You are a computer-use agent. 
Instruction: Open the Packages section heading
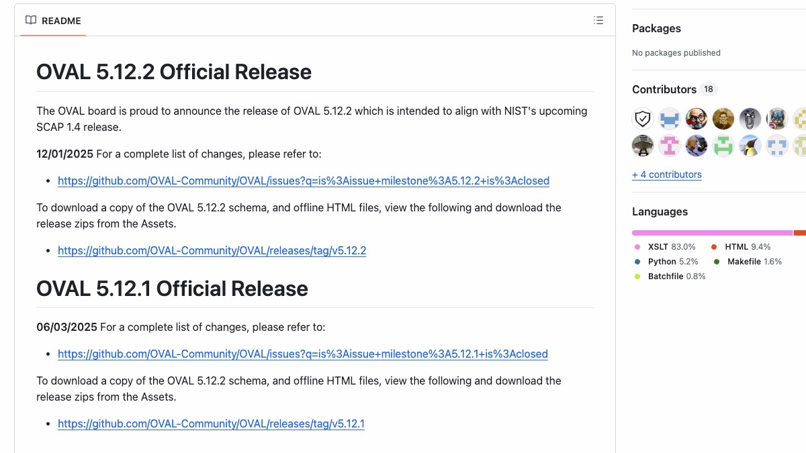tap(656, 28)
